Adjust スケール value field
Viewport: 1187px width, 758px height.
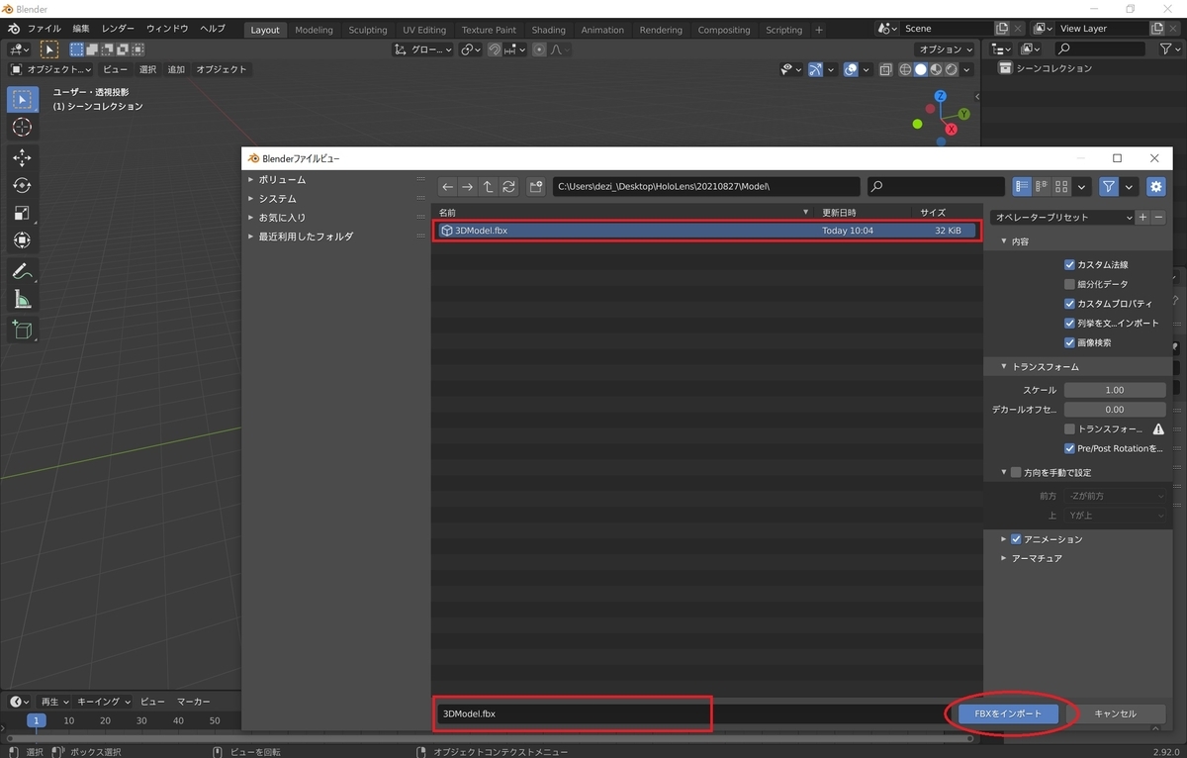tap(1115, 390)
